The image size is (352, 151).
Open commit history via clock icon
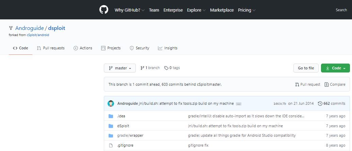point(320,103)
